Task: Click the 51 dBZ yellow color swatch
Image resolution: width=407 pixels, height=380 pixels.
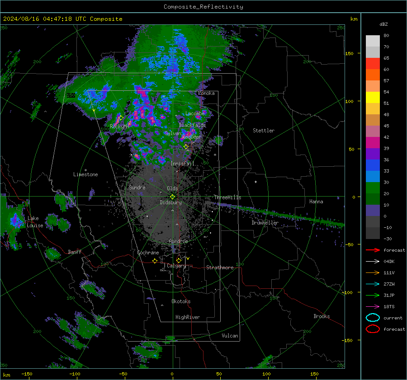Action: pyautogui.click(x=373, y=97)
